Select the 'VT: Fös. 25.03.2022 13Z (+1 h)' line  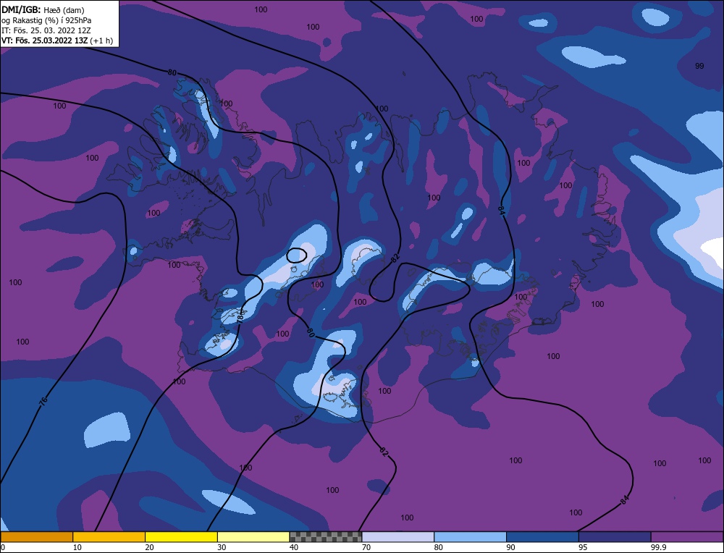[x=57, y=41]
